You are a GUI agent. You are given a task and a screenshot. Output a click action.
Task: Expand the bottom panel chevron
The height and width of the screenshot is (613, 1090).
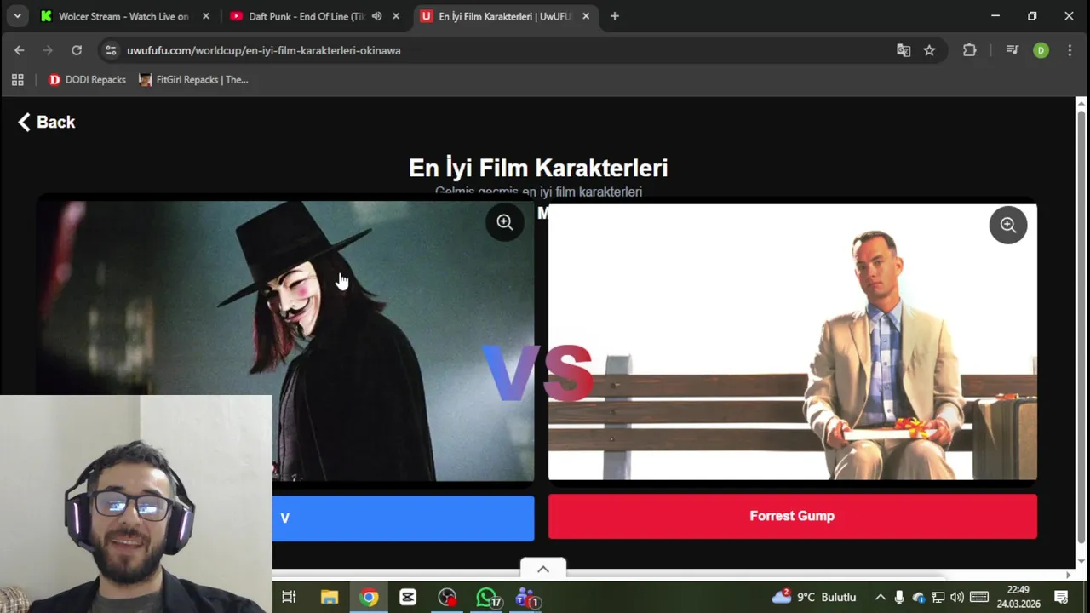pos(543,569)
